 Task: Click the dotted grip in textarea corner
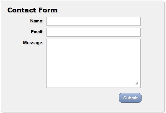(x=136, y=84)
